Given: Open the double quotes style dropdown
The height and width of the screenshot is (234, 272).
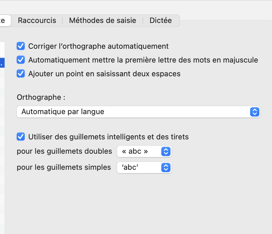Looking at the screenshot, I should tap(144, 151).
